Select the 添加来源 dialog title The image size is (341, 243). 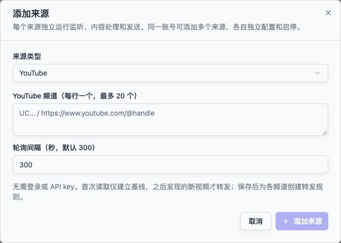(x=31, y=14)
